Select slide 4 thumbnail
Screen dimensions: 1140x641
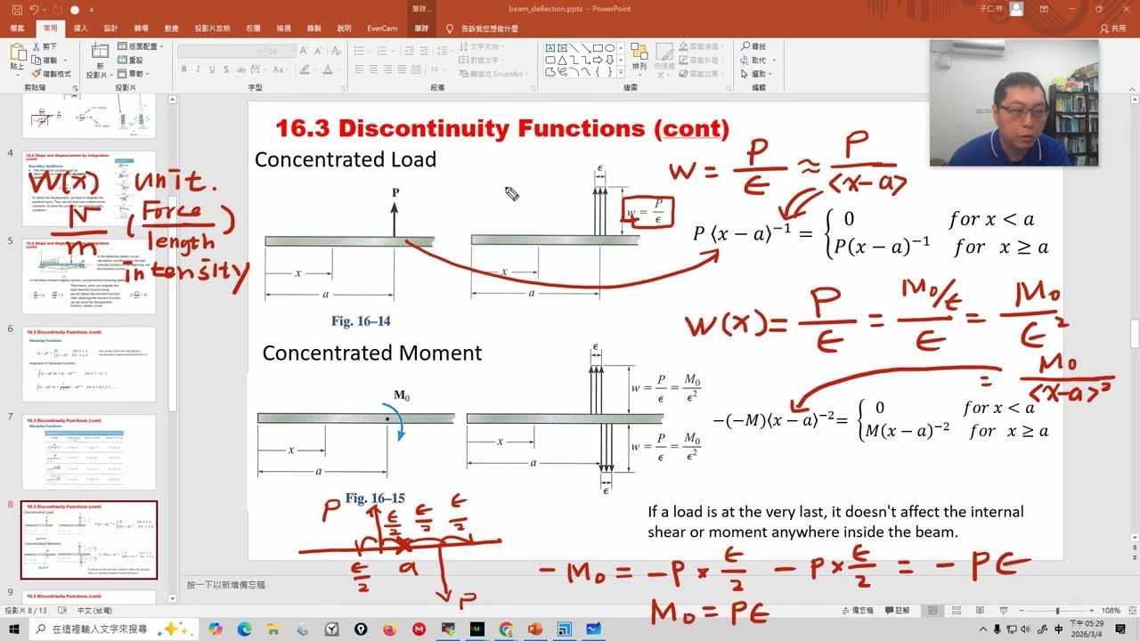tap(89, 189)
